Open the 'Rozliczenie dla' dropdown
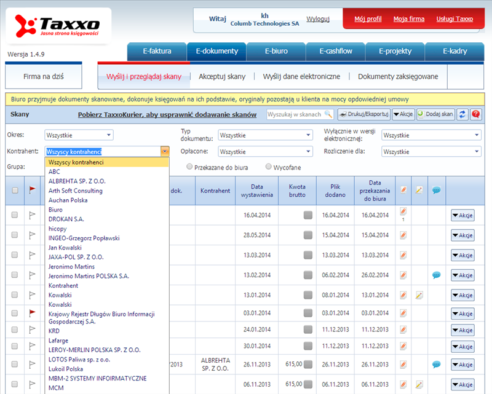Viewport: 492px width, 394px height. coord(432,151)
